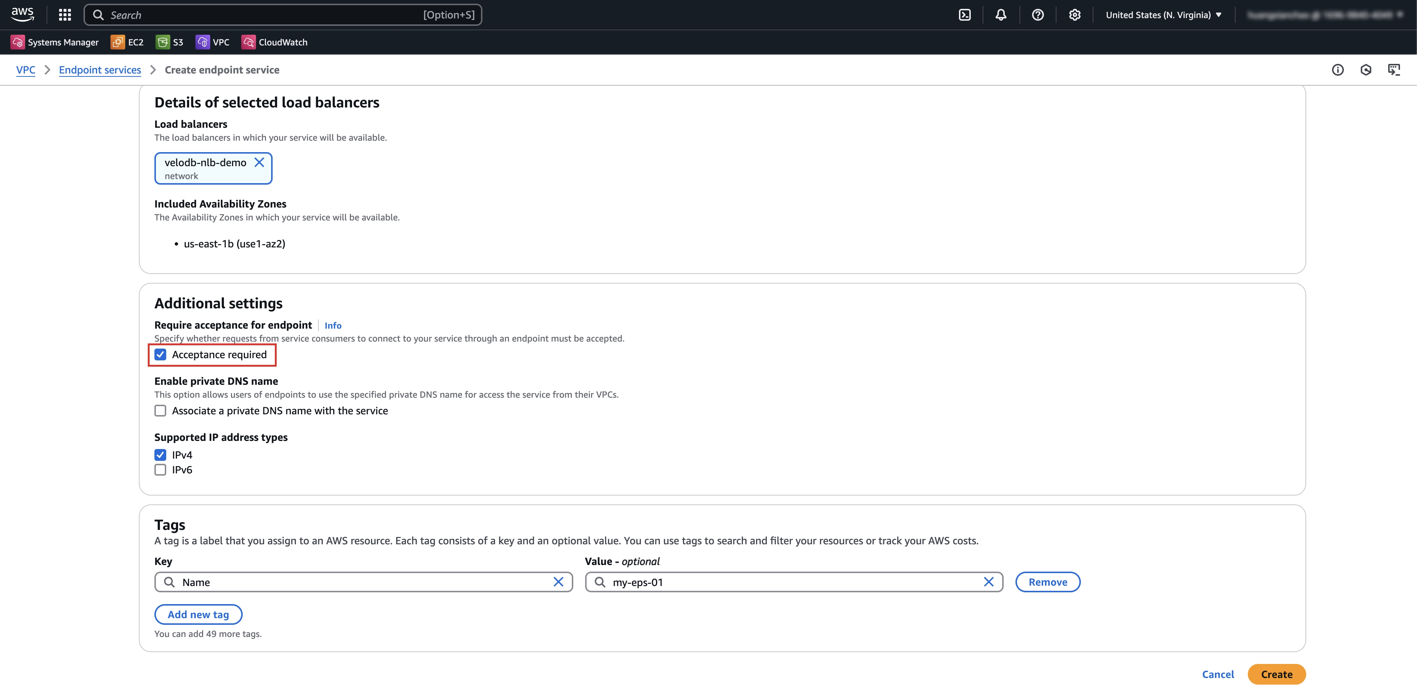Expand the feedback panel icon on breadcrumb bar

coord(1395,70)
